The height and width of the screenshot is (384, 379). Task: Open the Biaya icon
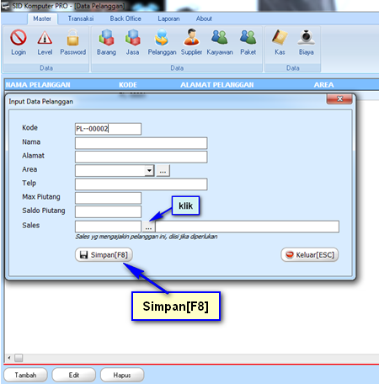[x=306, y=37]
